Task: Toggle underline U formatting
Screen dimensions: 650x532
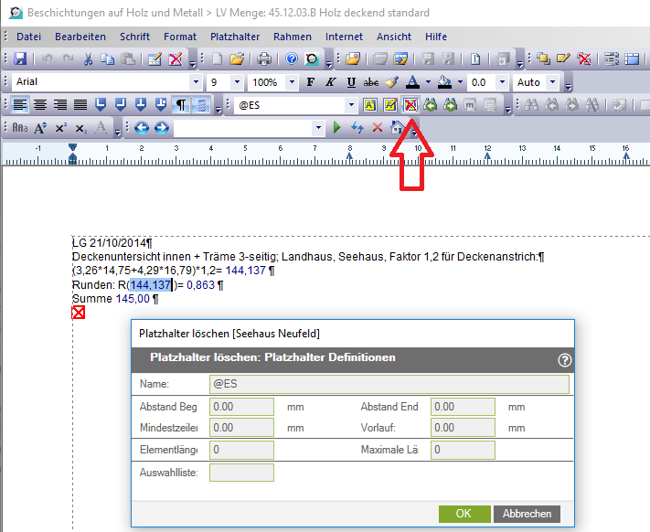Action: (x=351, y=82)
